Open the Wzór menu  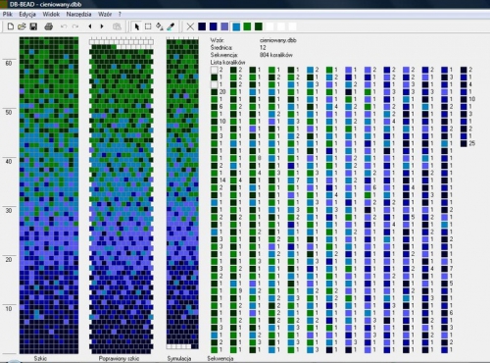[x=105, y=14]
